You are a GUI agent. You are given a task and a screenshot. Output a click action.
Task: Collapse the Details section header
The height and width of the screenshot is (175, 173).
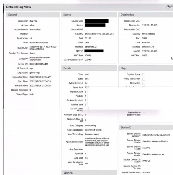(89, 68)
